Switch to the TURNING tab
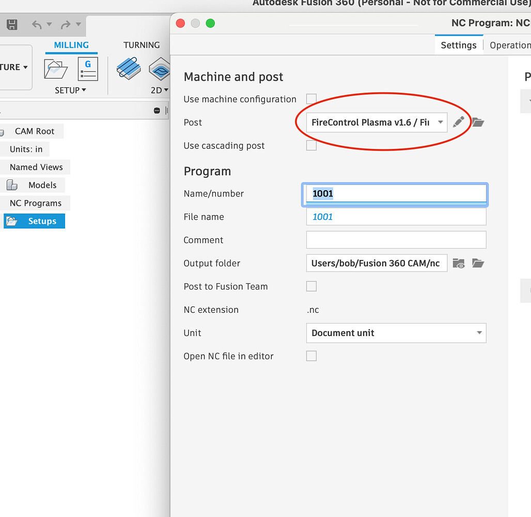 (x=141, y=45)
